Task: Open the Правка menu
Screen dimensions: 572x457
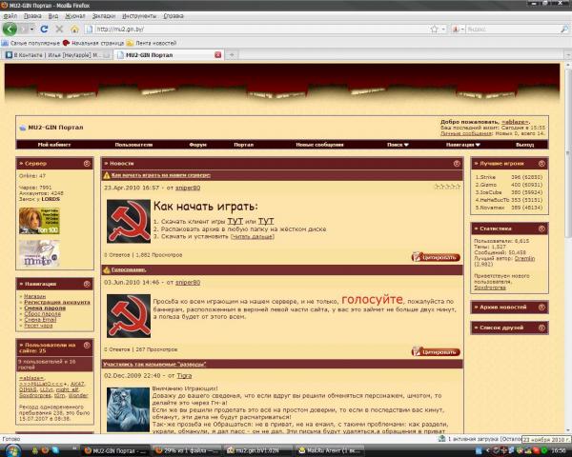Action: click(32, 16)
